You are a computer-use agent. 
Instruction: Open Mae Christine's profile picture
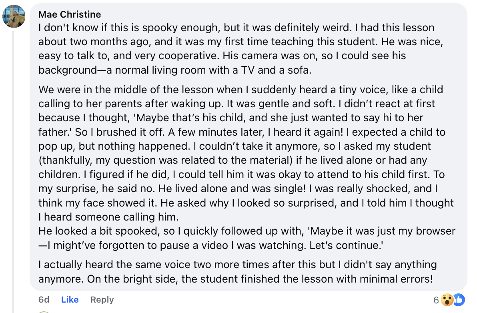14,16
